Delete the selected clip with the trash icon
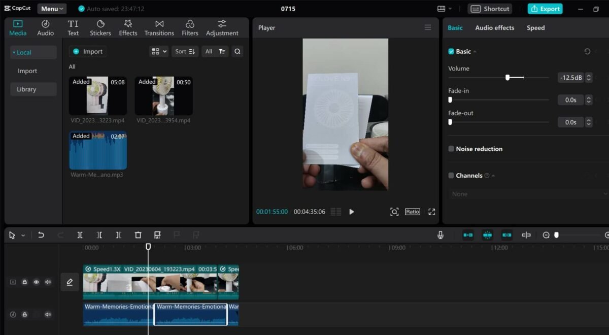Image resolution: width=609 pixels, height=335 pixels. click(x=138, y=234)
